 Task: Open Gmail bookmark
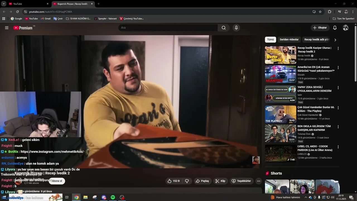(x=46, y=19)
